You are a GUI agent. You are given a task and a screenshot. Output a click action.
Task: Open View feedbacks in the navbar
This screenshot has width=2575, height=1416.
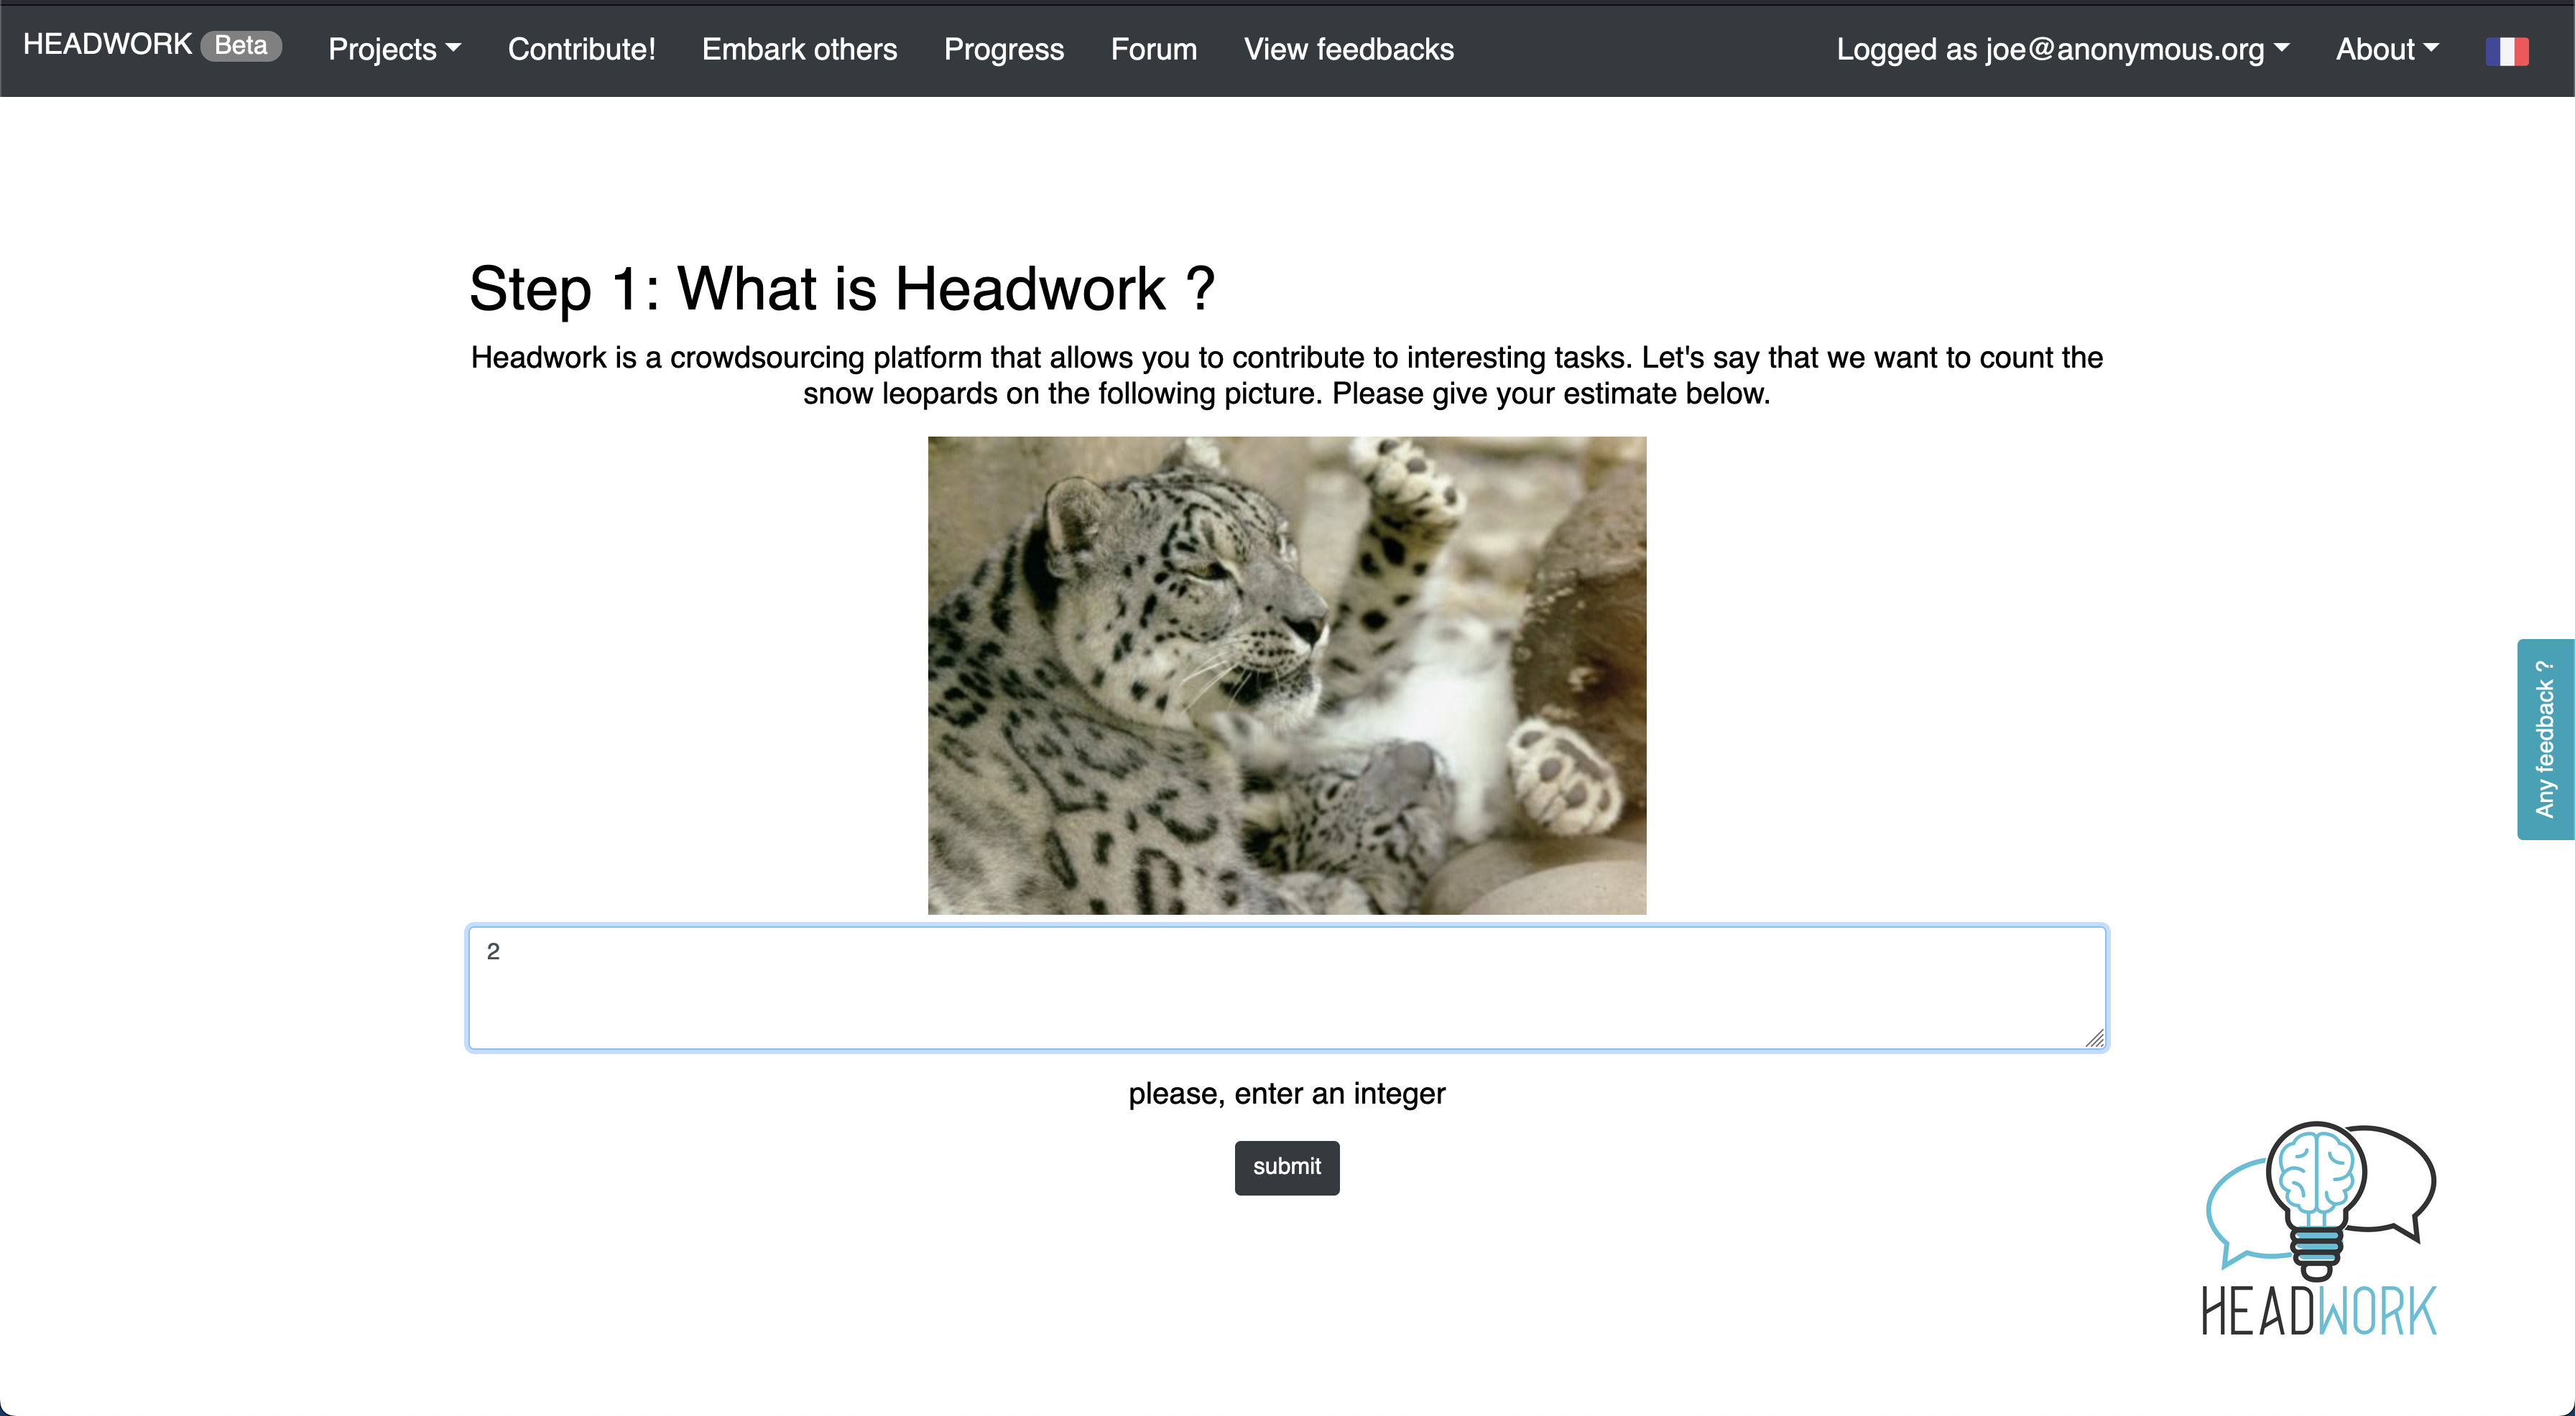click(x=1349, y=49)
